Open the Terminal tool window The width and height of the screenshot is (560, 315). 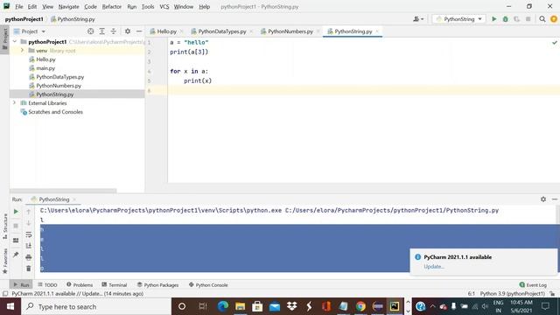coord(115,284)
